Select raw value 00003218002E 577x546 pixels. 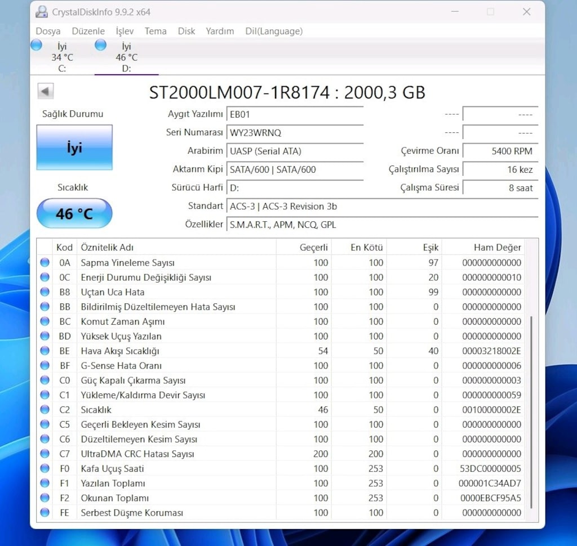[491, 351]
